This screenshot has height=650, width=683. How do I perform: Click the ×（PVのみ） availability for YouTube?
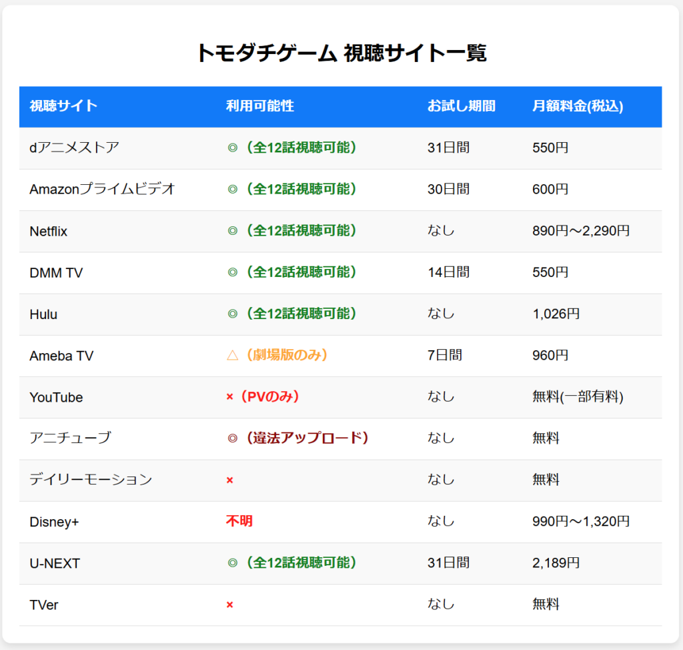tap(263, 396)
